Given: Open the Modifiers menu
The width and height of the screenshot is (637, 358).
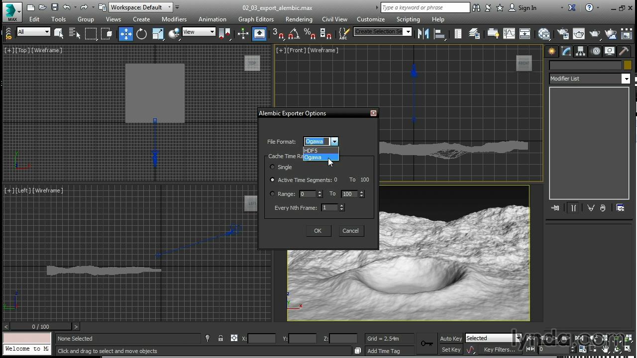Looking at the screenshot, I should pyautogui.click(x=174, y=19).
